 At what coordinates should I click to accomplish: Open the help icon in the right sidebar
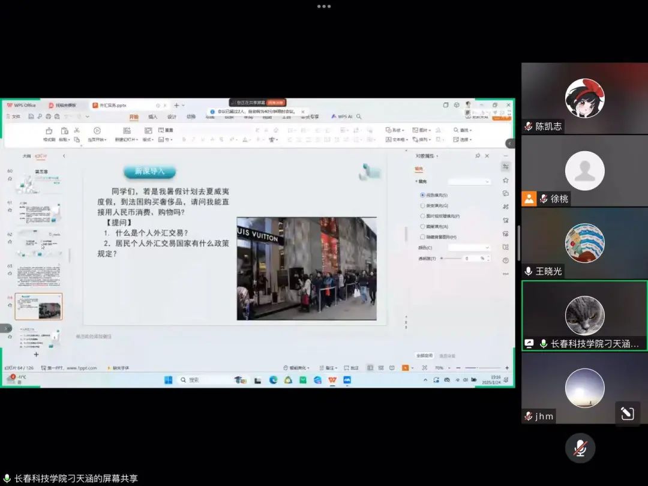506,260
